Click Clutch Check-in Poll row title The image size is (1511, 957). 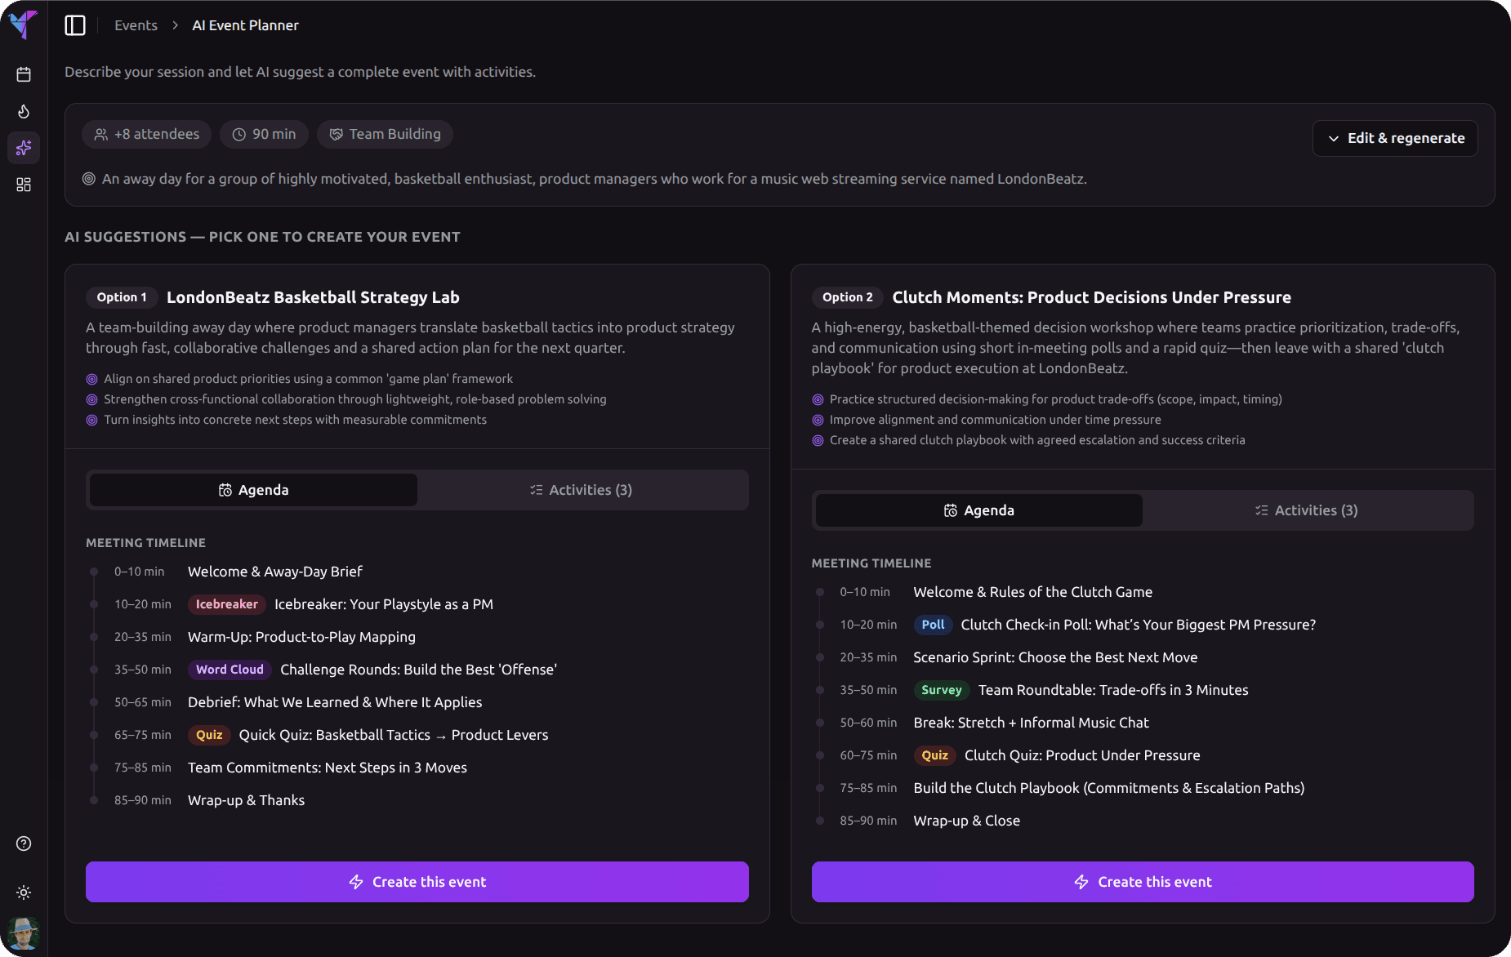[1139, 625]
